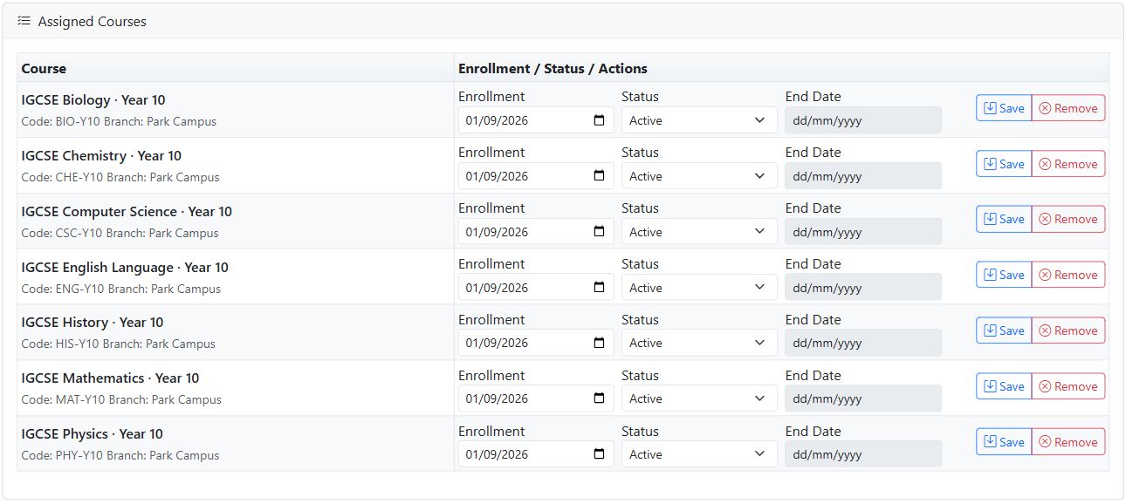Click the Assigned Courses list icon
The height and width of the screenshot is (504, 1126).
(24, 21)
